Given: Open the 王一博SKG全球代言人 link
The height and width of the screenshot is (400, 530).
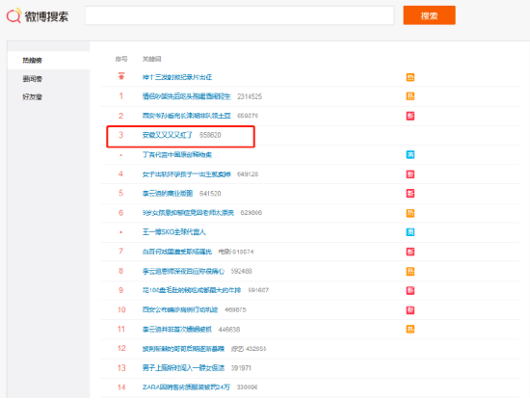Looking at the screenshot, I should 173,232.
